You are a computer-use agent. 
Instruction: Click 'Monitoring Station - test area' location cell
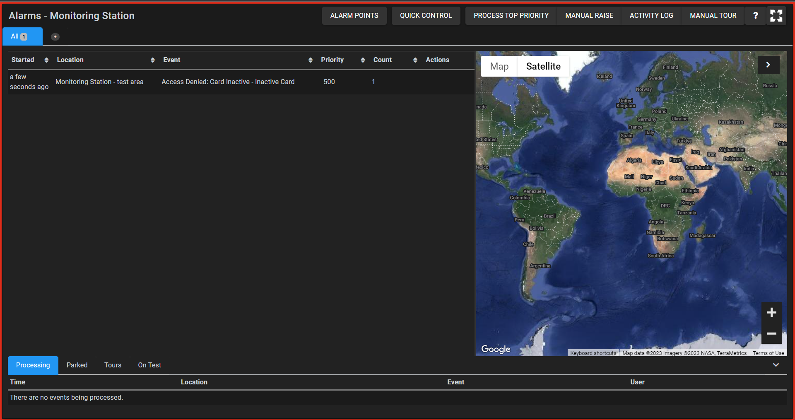(x=99, y=82)
